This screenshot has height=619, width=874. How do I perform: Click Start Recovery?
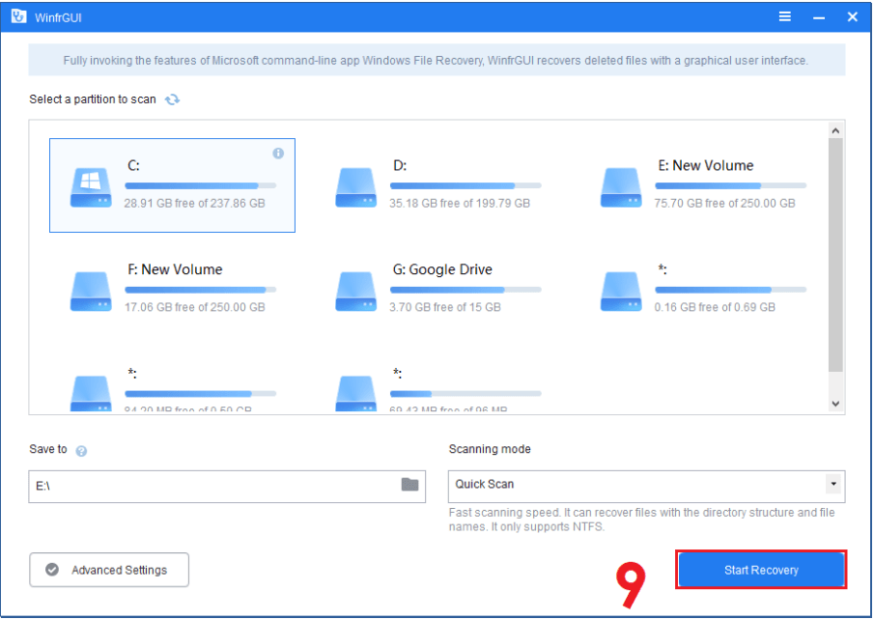pyautogui.click(x=761, y=570)
